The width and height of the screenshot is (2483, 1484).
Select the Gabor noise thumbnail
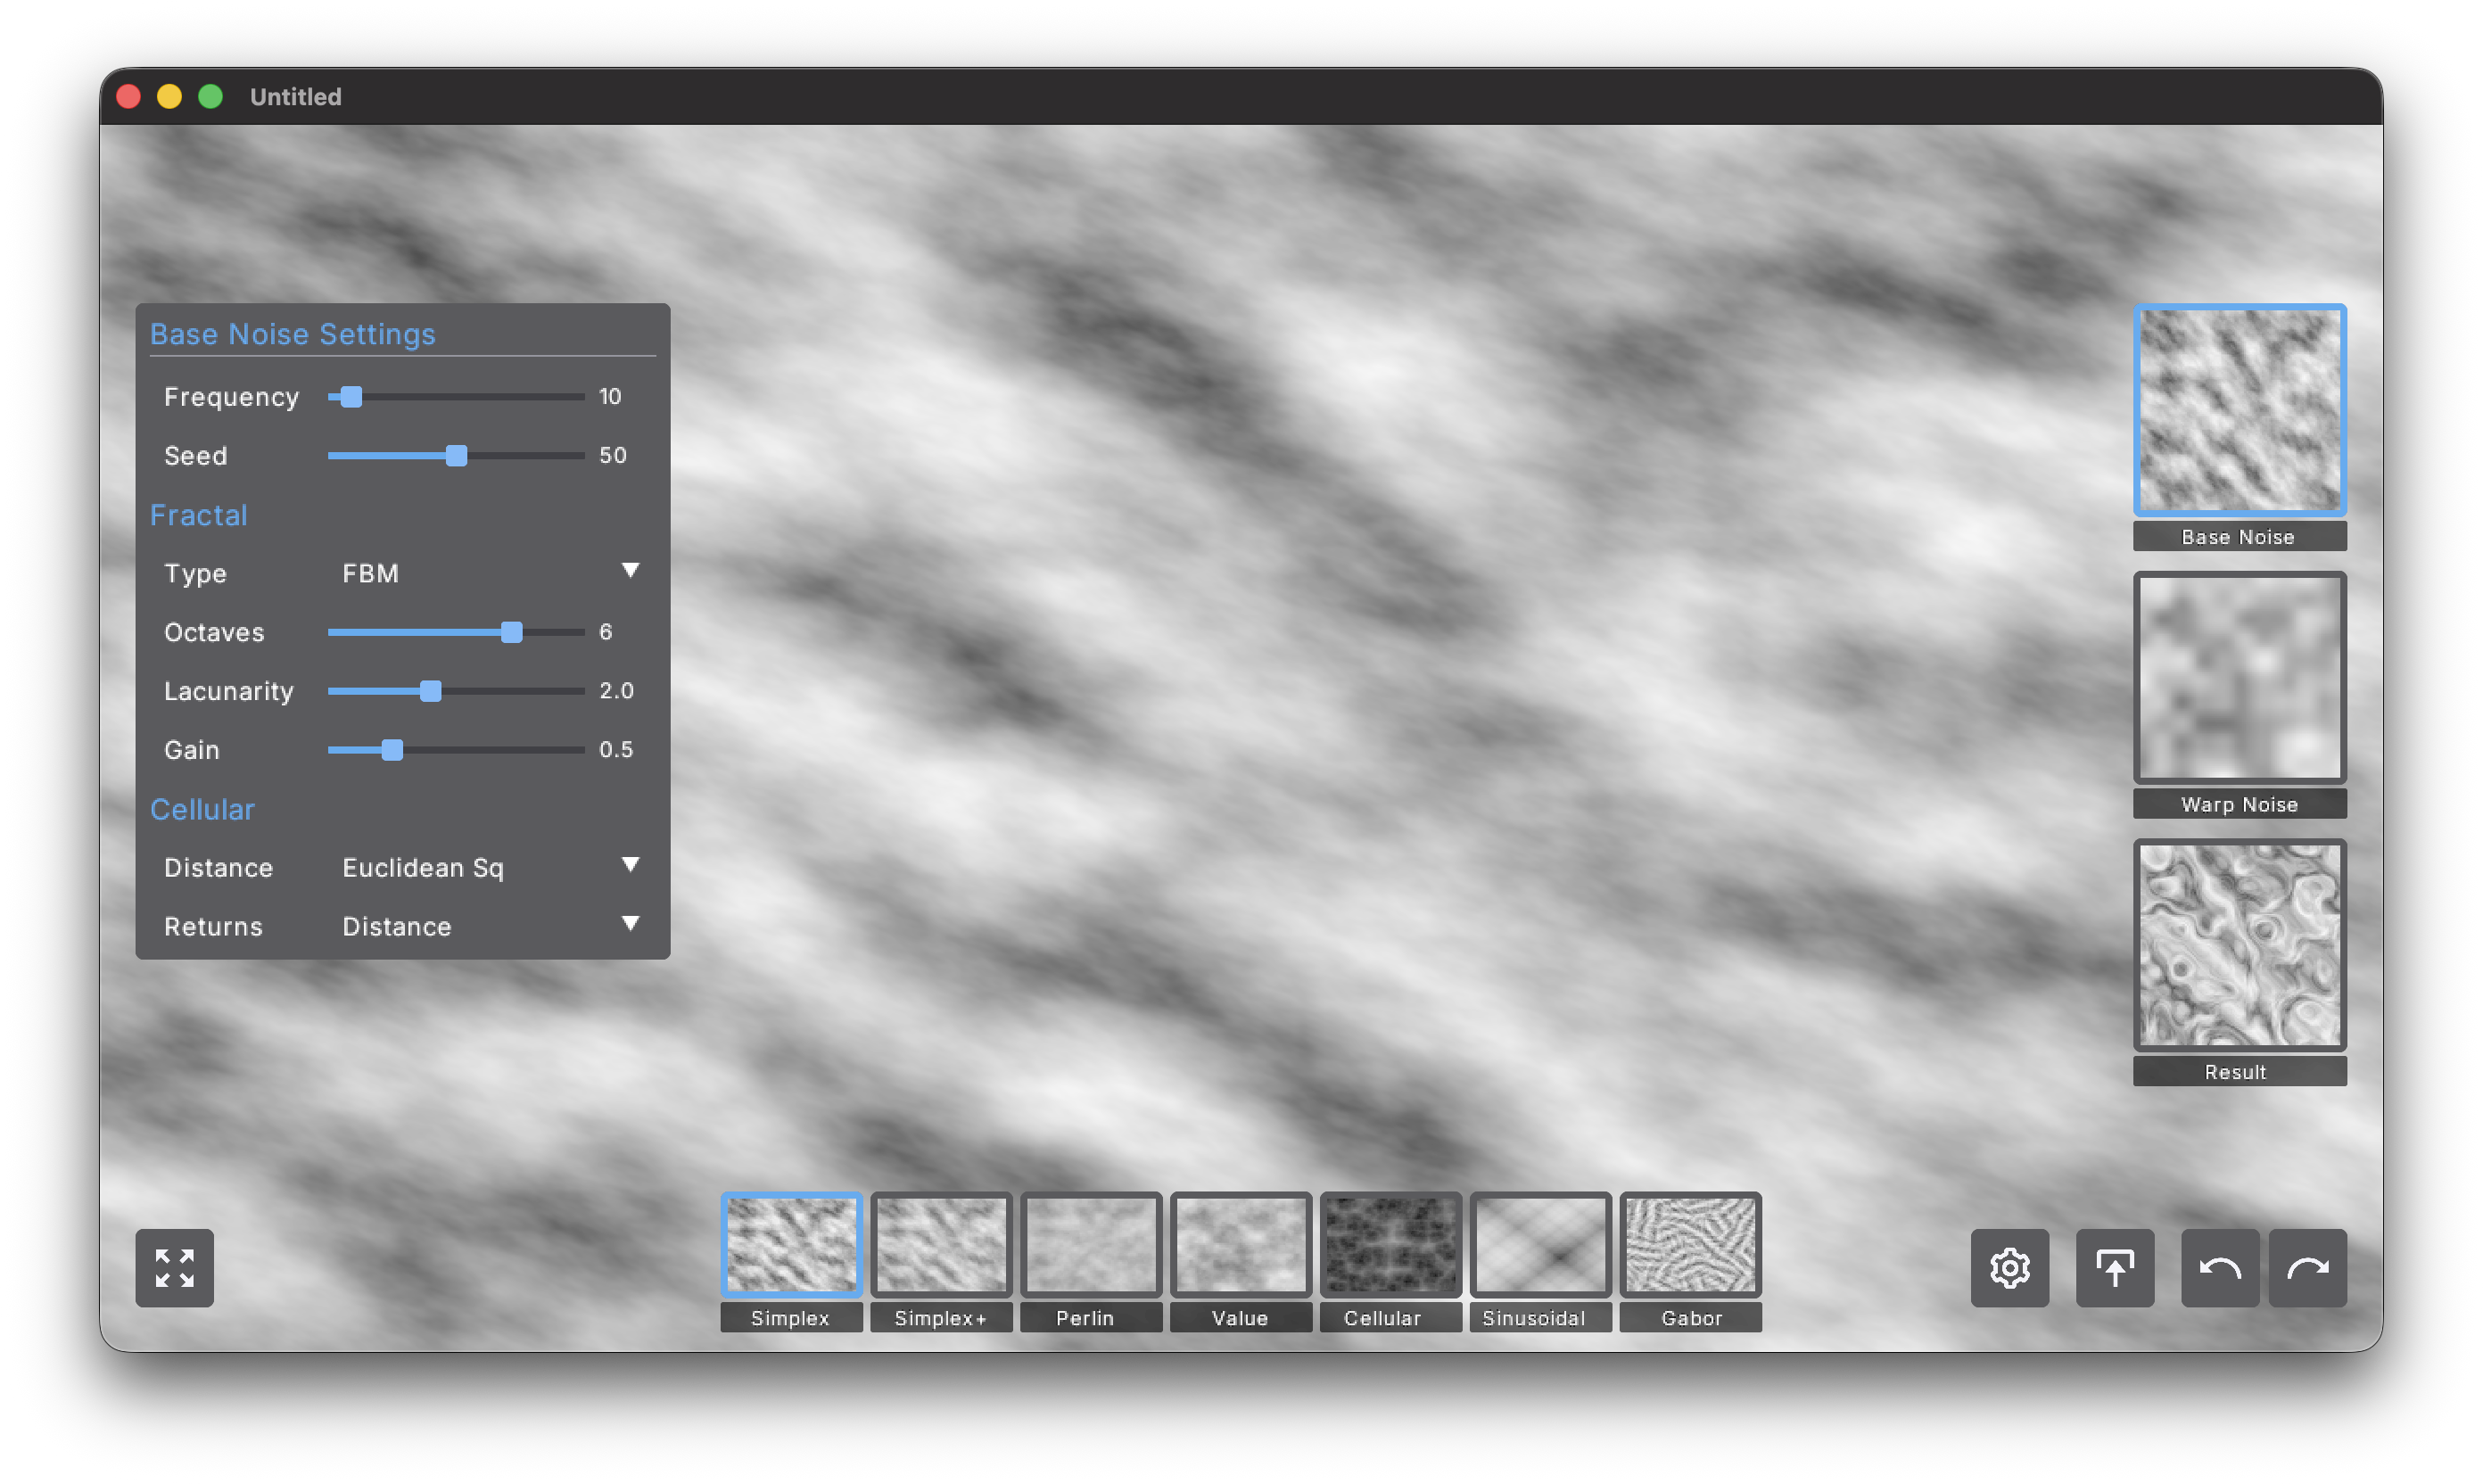[x=1690, y=1244]
